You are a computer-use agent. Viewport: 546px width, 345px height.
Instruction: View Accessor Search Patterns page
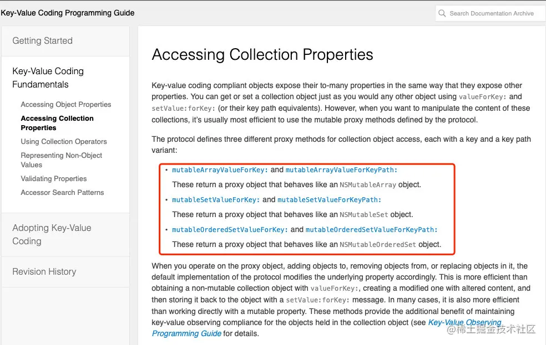click(x=62, y=193)
